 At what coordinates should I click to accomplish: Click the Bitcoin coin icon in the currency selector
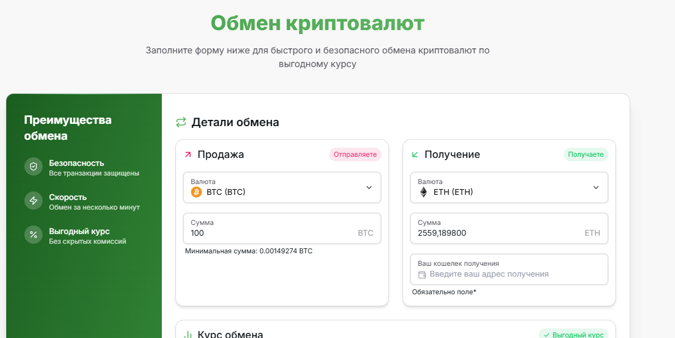195,192
